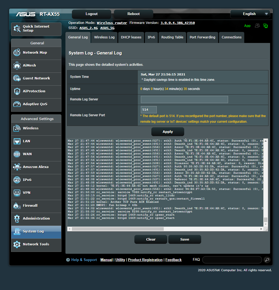Image resolution: width=279 pixels, height=290 pixels.
Task: Open the firmware version 3.0.0.4.386_42350 link
Action: (x=177, y=23)
